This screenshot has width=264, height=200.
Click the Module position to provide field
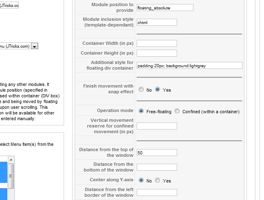[165, 8]
